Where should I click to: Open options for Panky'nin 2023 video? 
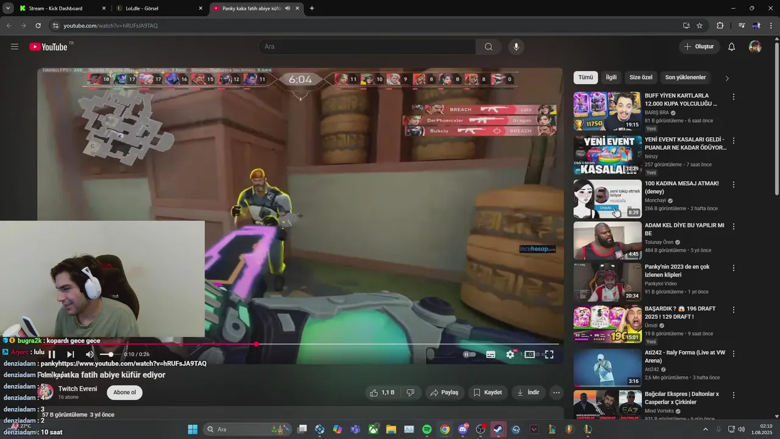[734, 268]
